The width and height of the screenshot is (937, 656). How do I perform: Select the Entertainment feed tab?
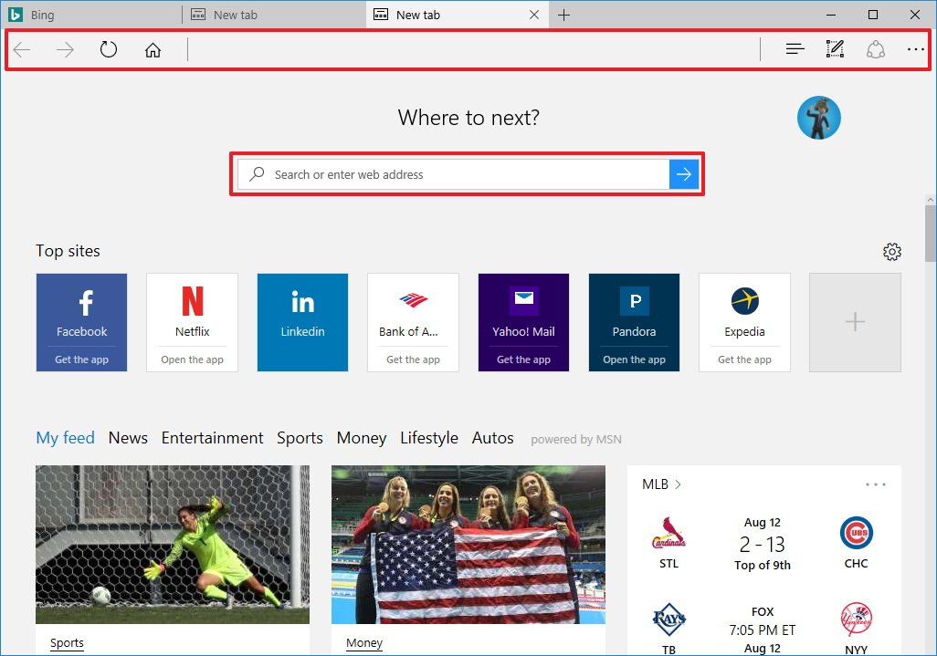coord(212,438)
